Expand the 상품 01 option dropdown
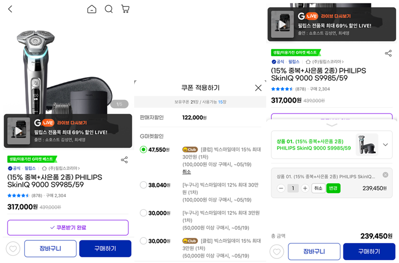399x263 pixels. pyautogui.click(x=385, y=145)
